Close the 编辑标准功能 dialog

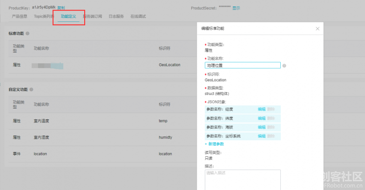tap(317, 29)
